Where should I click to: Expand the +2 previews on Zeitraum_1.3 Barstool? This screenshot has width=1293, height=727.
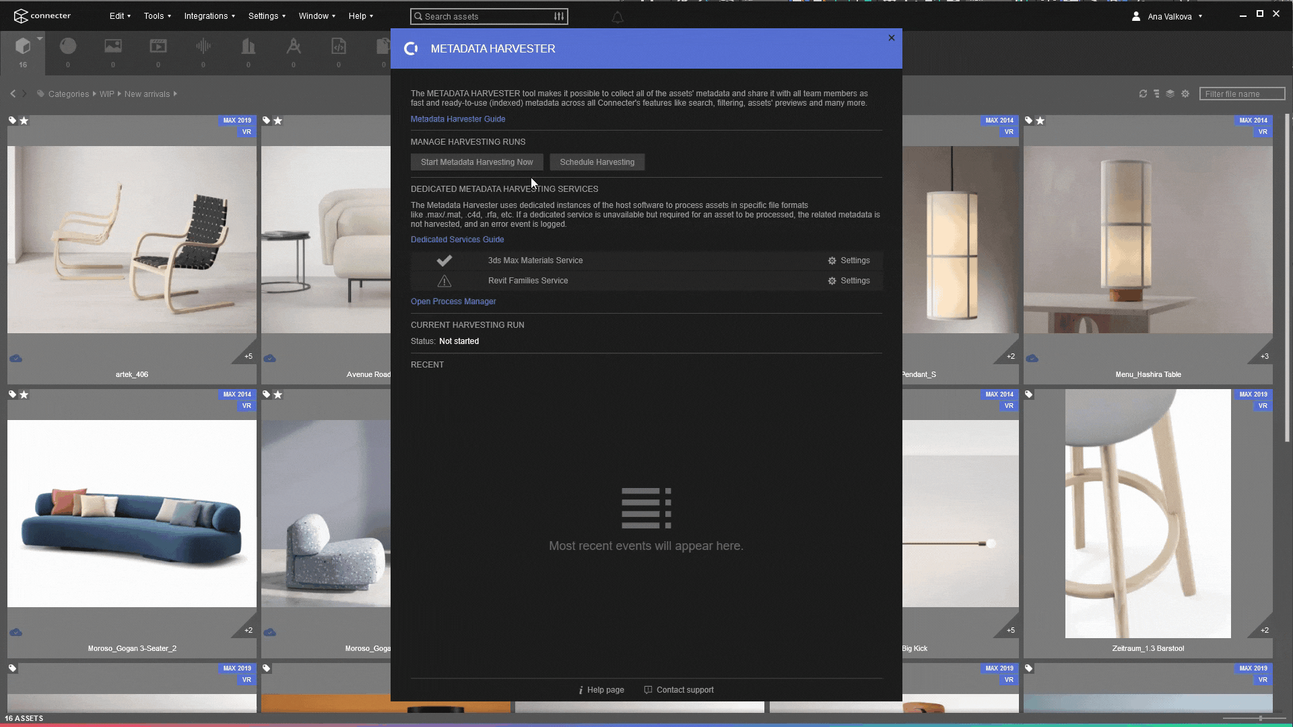pyautogui.click(x=1264, y=630)
